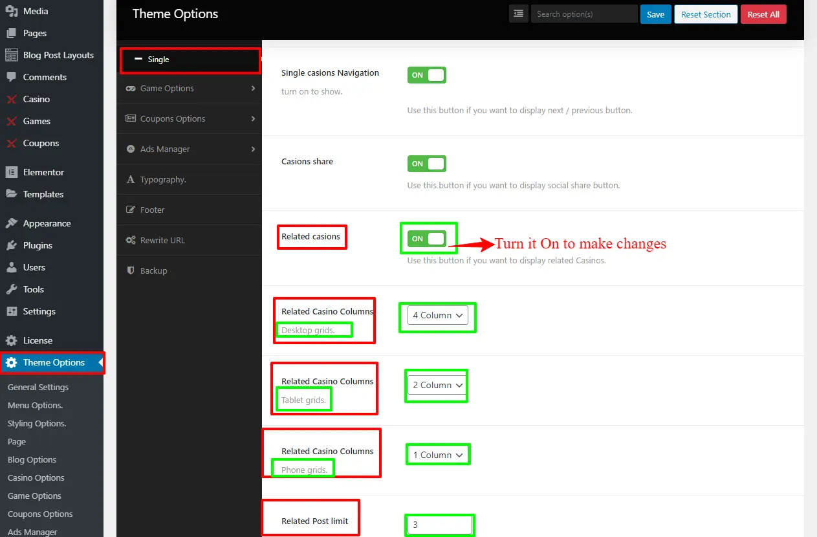Click the Media icon in the sidebar
The width and height of the screenshot is (817, 537).
(12, 11)
